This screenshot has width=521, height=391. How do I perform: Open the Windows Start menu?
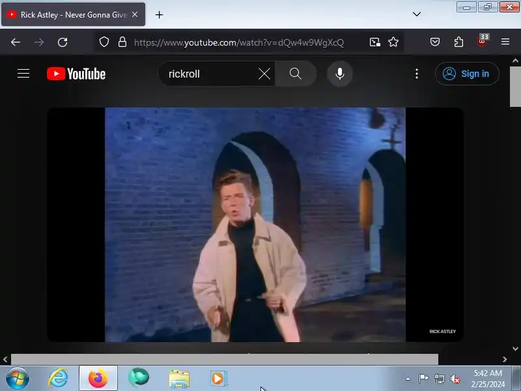[x=18, y=379]
